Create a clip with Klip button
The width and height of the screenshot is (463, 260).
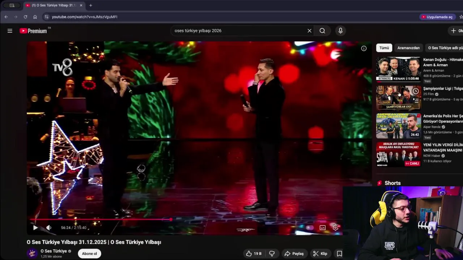(320, 253)
